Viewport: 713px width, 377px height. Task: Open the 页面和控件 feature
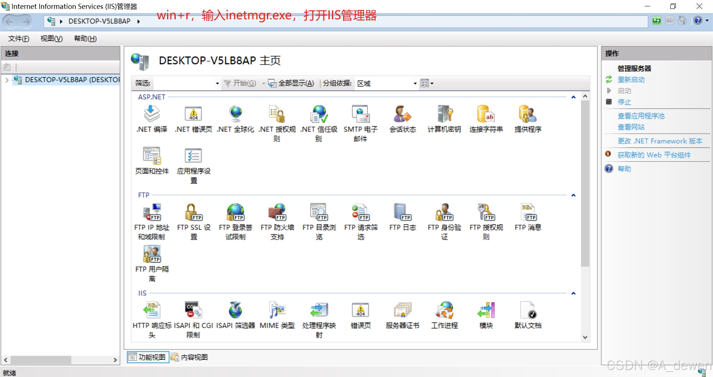(x=152, y=161)
